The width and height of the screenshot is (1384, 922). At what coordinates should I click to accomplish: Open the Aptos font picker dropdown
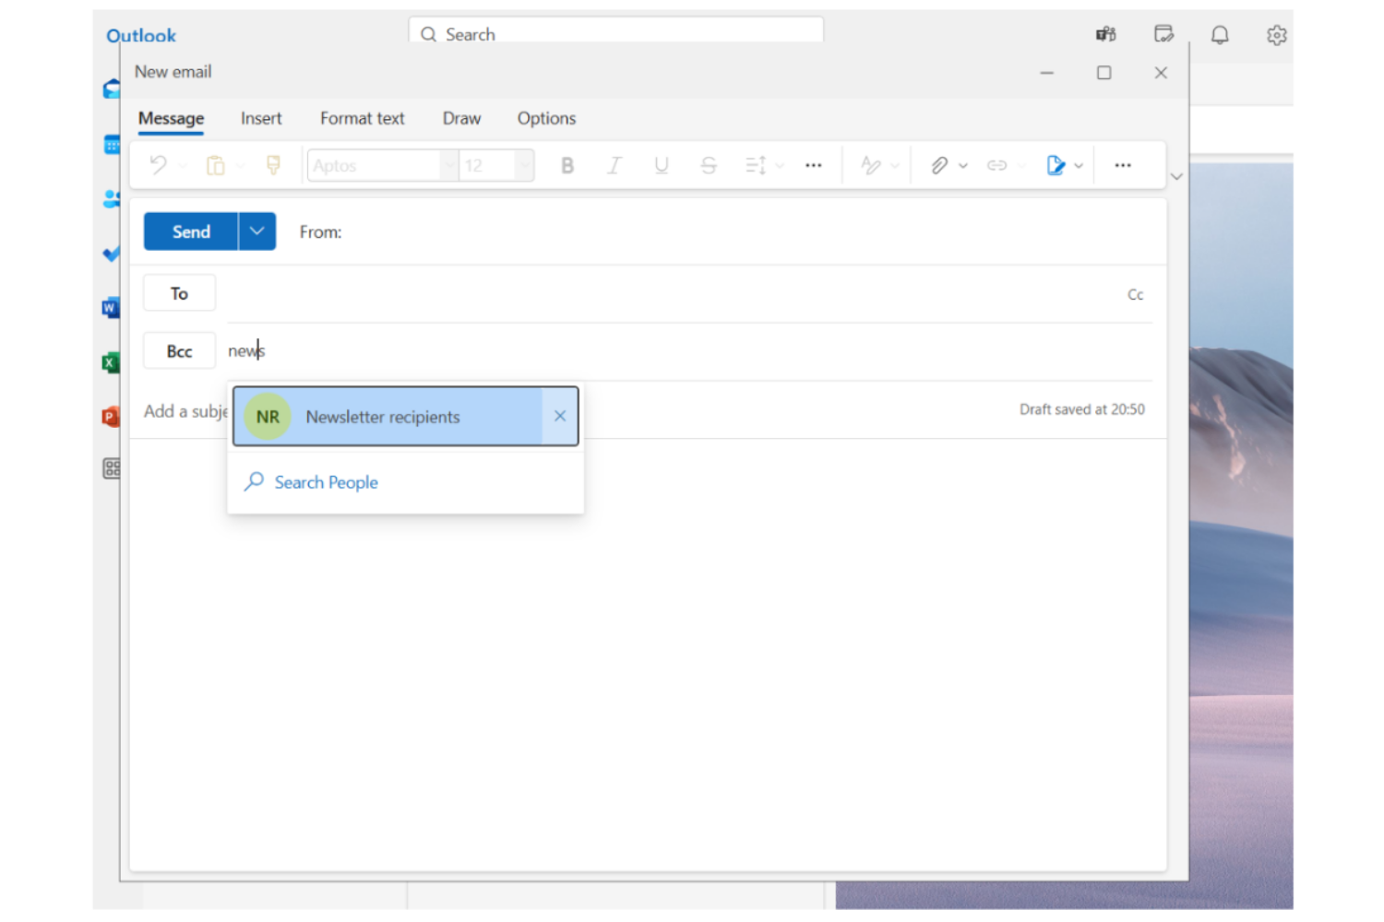pos(448,165)
